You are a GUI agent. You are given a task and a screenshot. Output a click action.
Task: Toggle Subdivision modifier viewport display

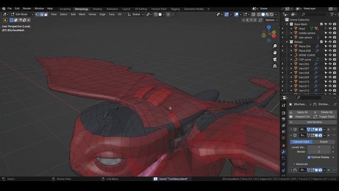coord(316,135)
